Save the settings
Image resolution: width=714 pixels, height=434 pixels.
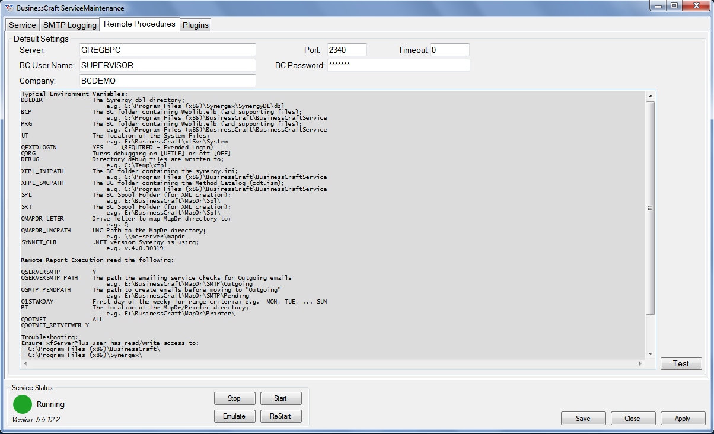(583, 419)
